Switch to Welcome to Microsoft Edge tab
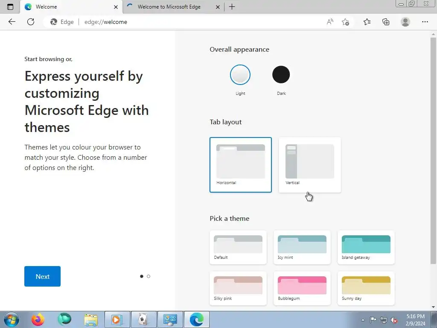Viewport: 437px width, 328px height. coord(173,7)
